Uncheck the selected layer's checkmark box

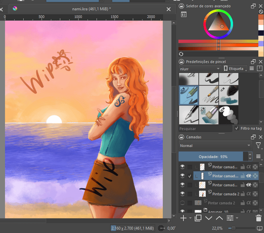(190, 176)
